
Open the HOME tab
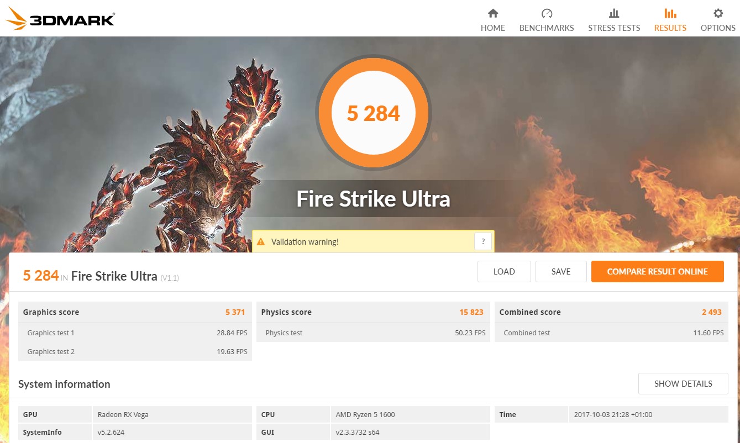click(493, 20)
